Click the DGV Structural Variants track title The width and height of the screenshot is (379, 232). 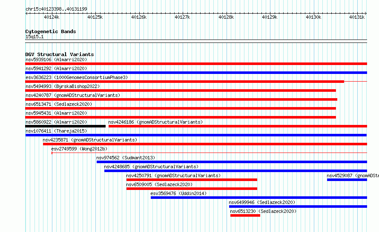60,54
